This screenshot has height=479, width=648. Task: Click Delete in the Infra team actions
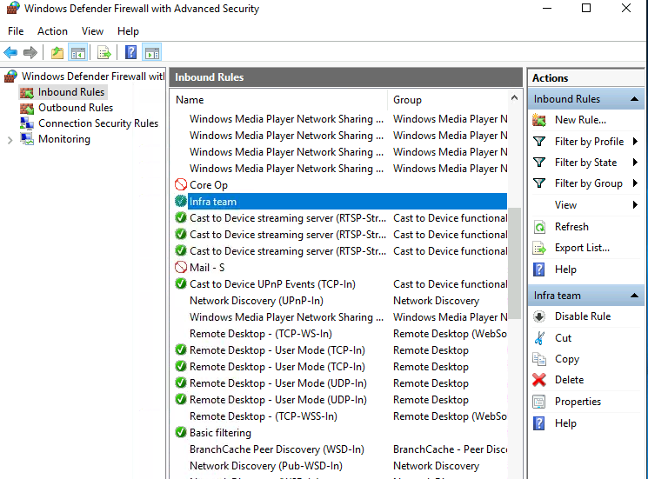pyautogui.click(x=569, y=380)
